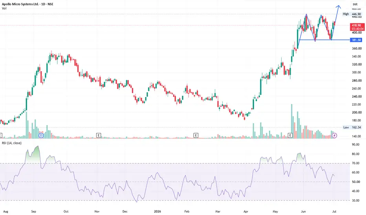The width and height of the screenshot is (366, 215).
Task: Click the 340.00 price axis value
Action: click(x=357, y=56)
